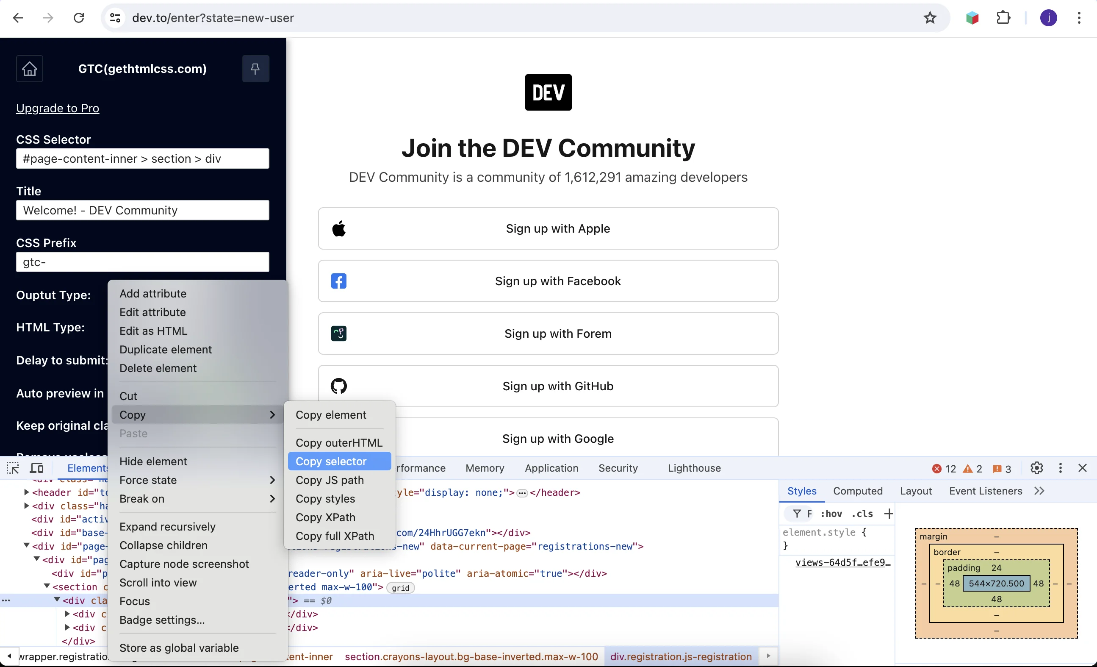Click the grid badge on section element

point(400,588)
